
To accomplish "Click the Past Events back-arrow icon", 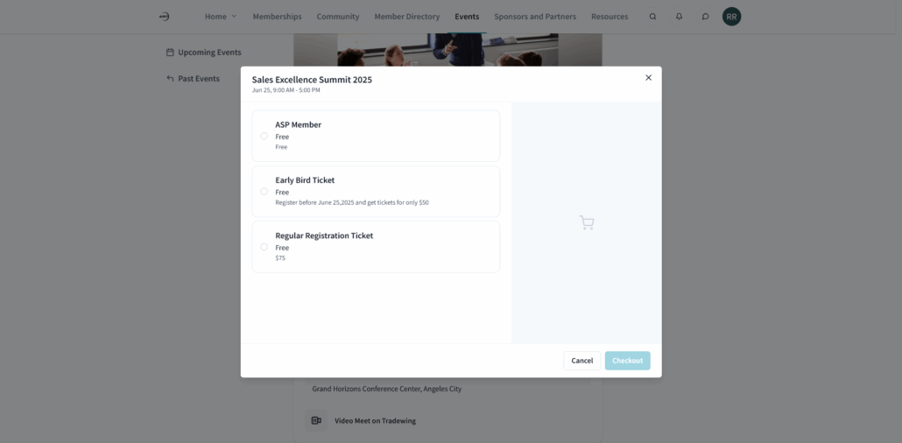I will coord(170,79).
